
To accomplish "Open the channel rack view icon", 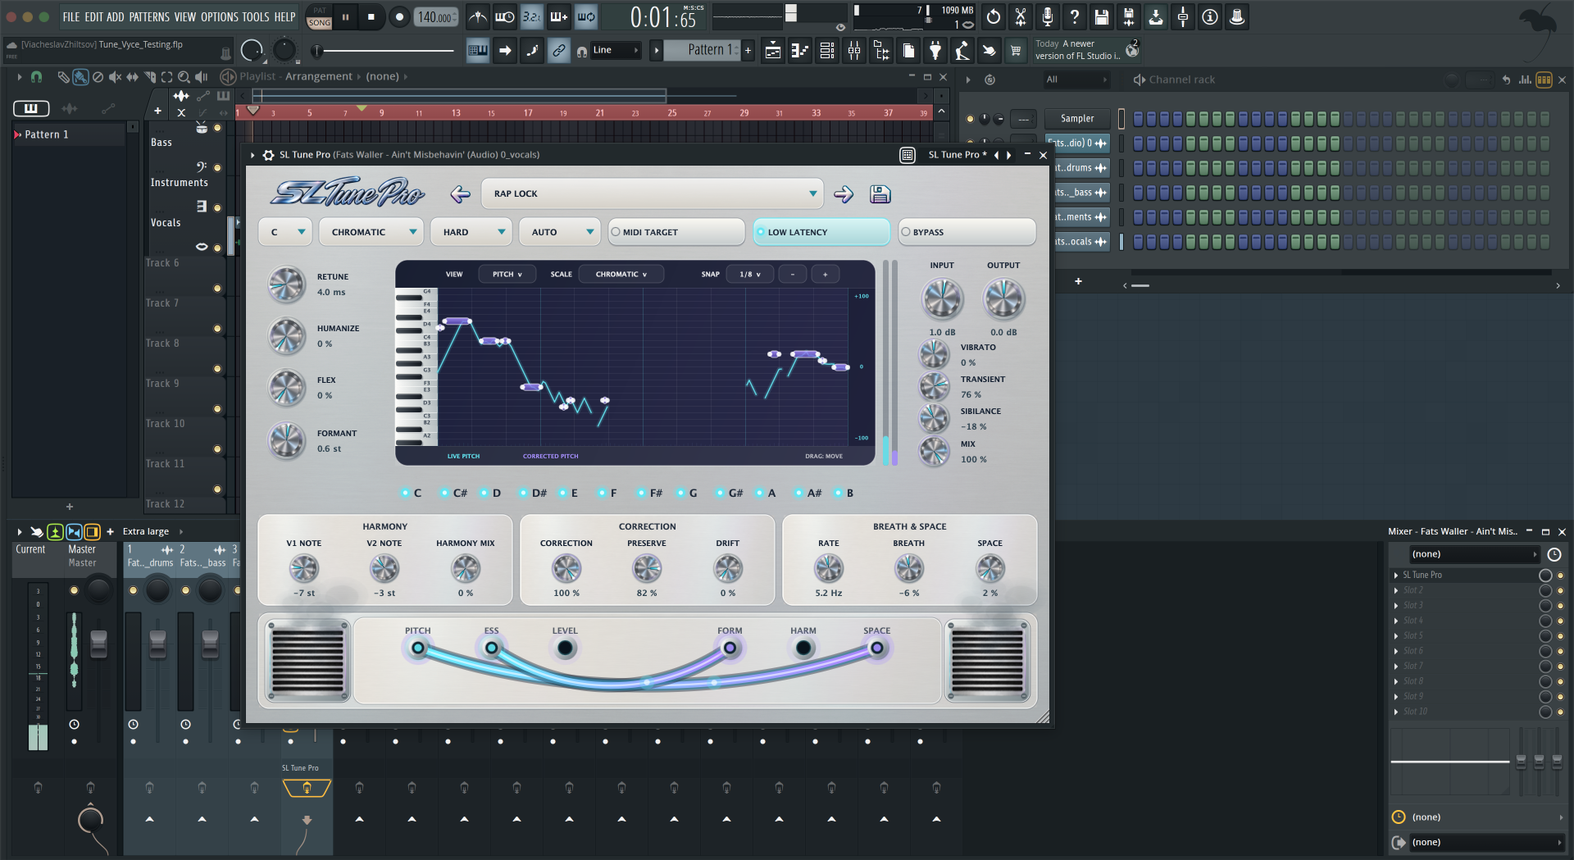I will (827, 51).
